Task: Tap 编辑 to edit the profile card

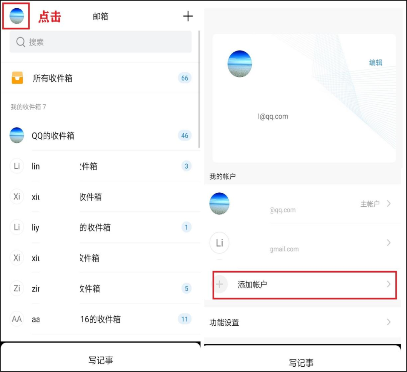Action: point(376,63)
